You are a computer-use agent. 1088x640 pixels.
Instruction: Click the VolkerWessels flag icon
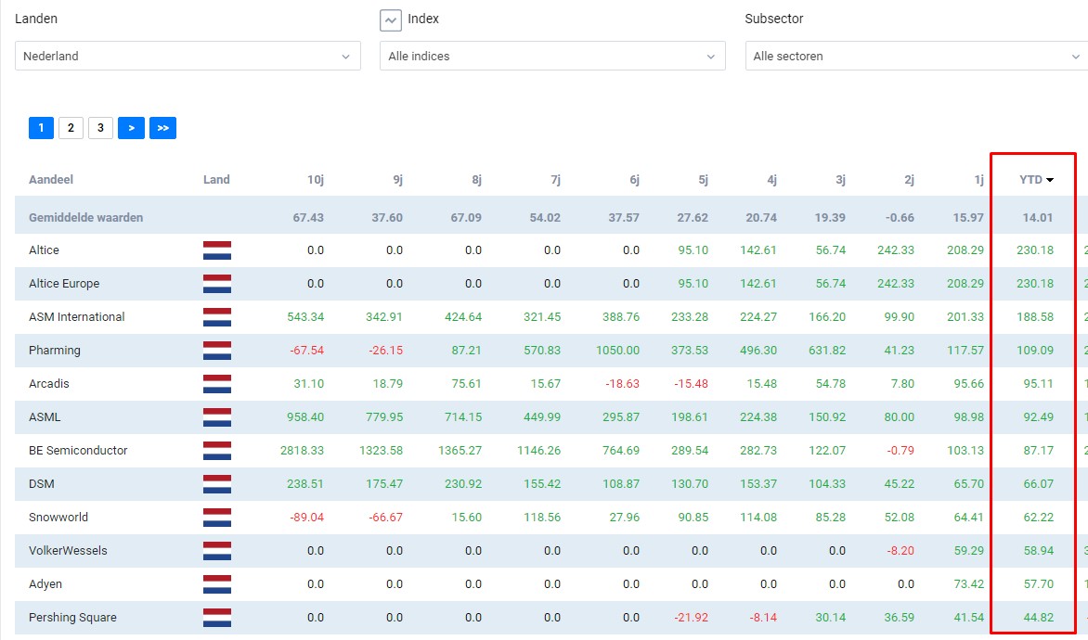pyautogui.click(x=217, y=551)
